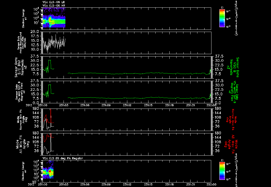The width and height of the screenshot is (271, 187).
Task: Click the top electron energy spectrogram data
Action: [x=54, y=17]
